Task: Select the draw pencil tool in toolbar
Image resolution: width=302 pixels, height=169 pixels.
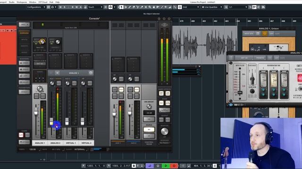Action: click(130, 7)
